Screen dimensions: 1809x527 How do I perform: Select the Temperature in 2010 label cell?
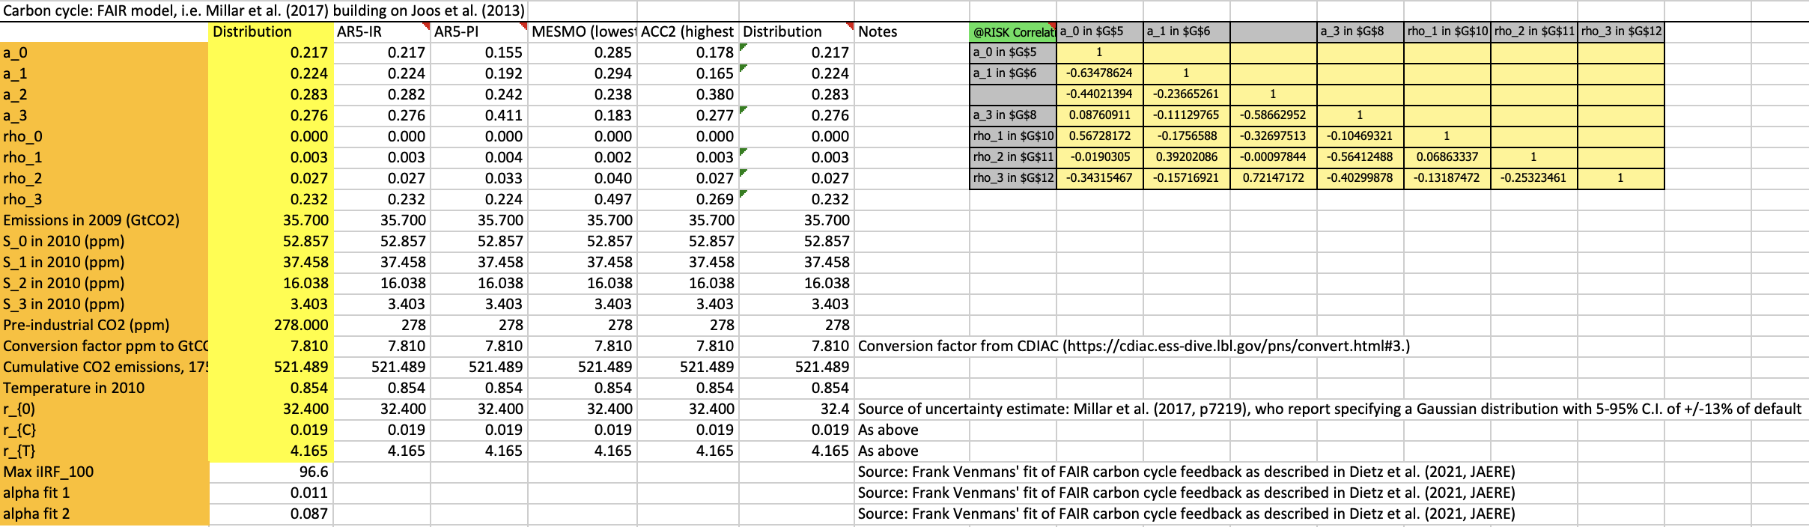74,388
